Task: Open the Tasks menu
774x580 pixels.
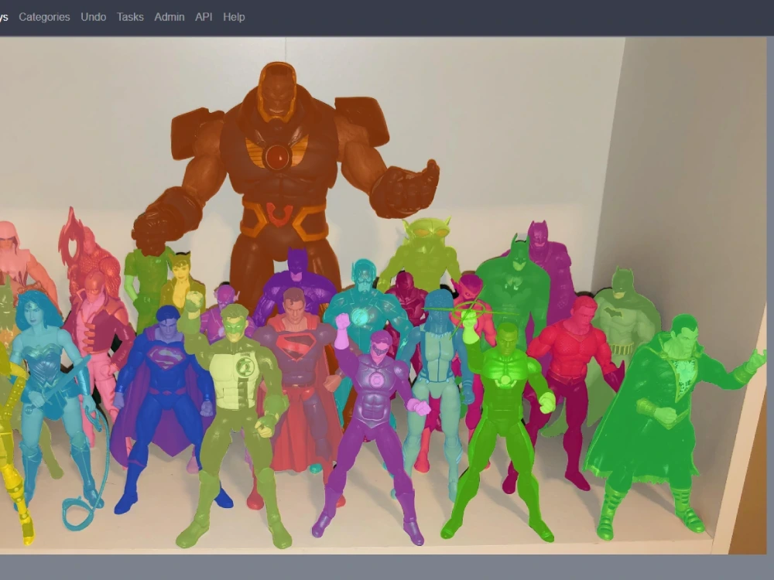Action: pos(130,17)
